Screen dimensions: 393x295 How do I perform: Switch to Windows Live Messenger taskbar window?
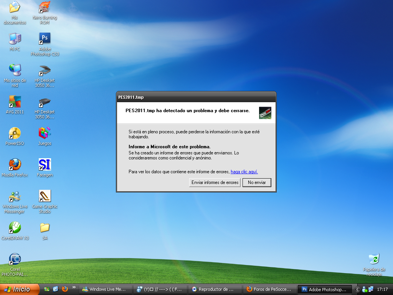pyautogui.click(x=106, y=289)
